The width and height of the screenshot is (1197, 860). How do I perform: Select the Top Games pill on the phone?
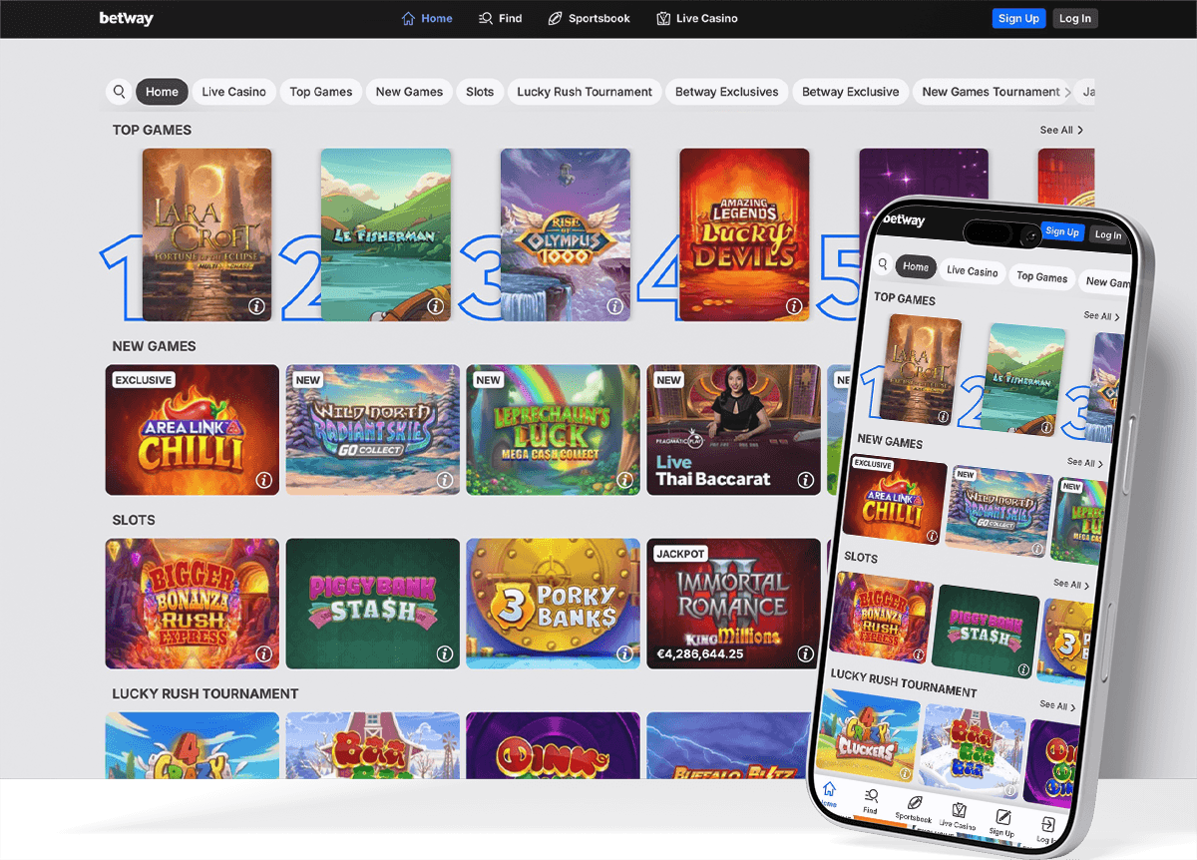[x=1041, y=276]
